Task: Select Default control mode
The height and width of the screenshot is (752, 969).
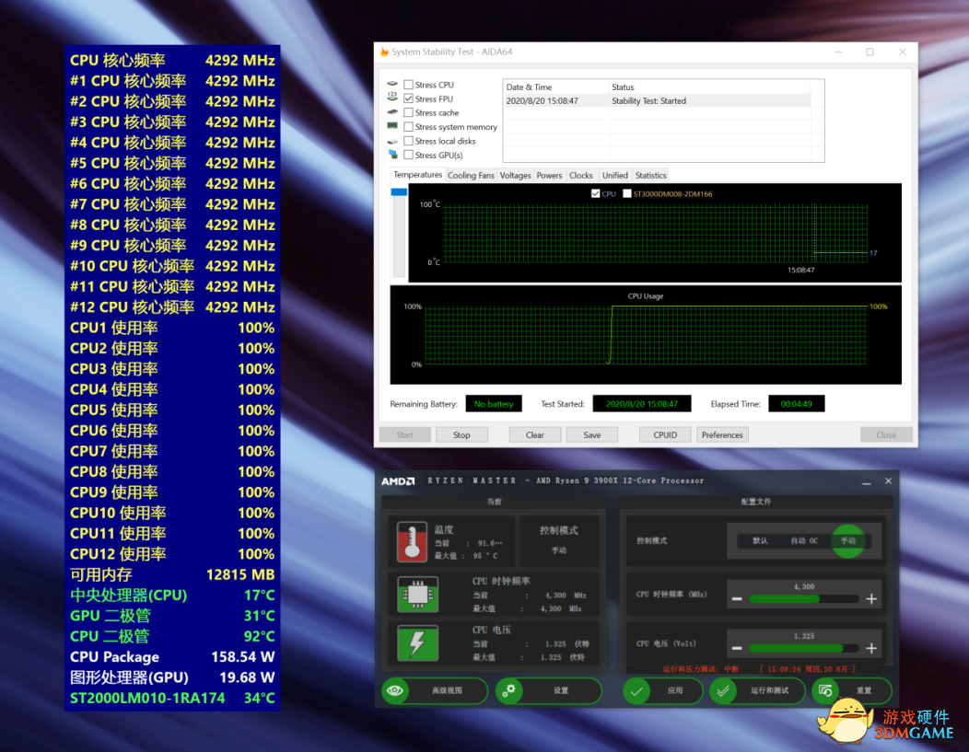Action: pos(760,541)
